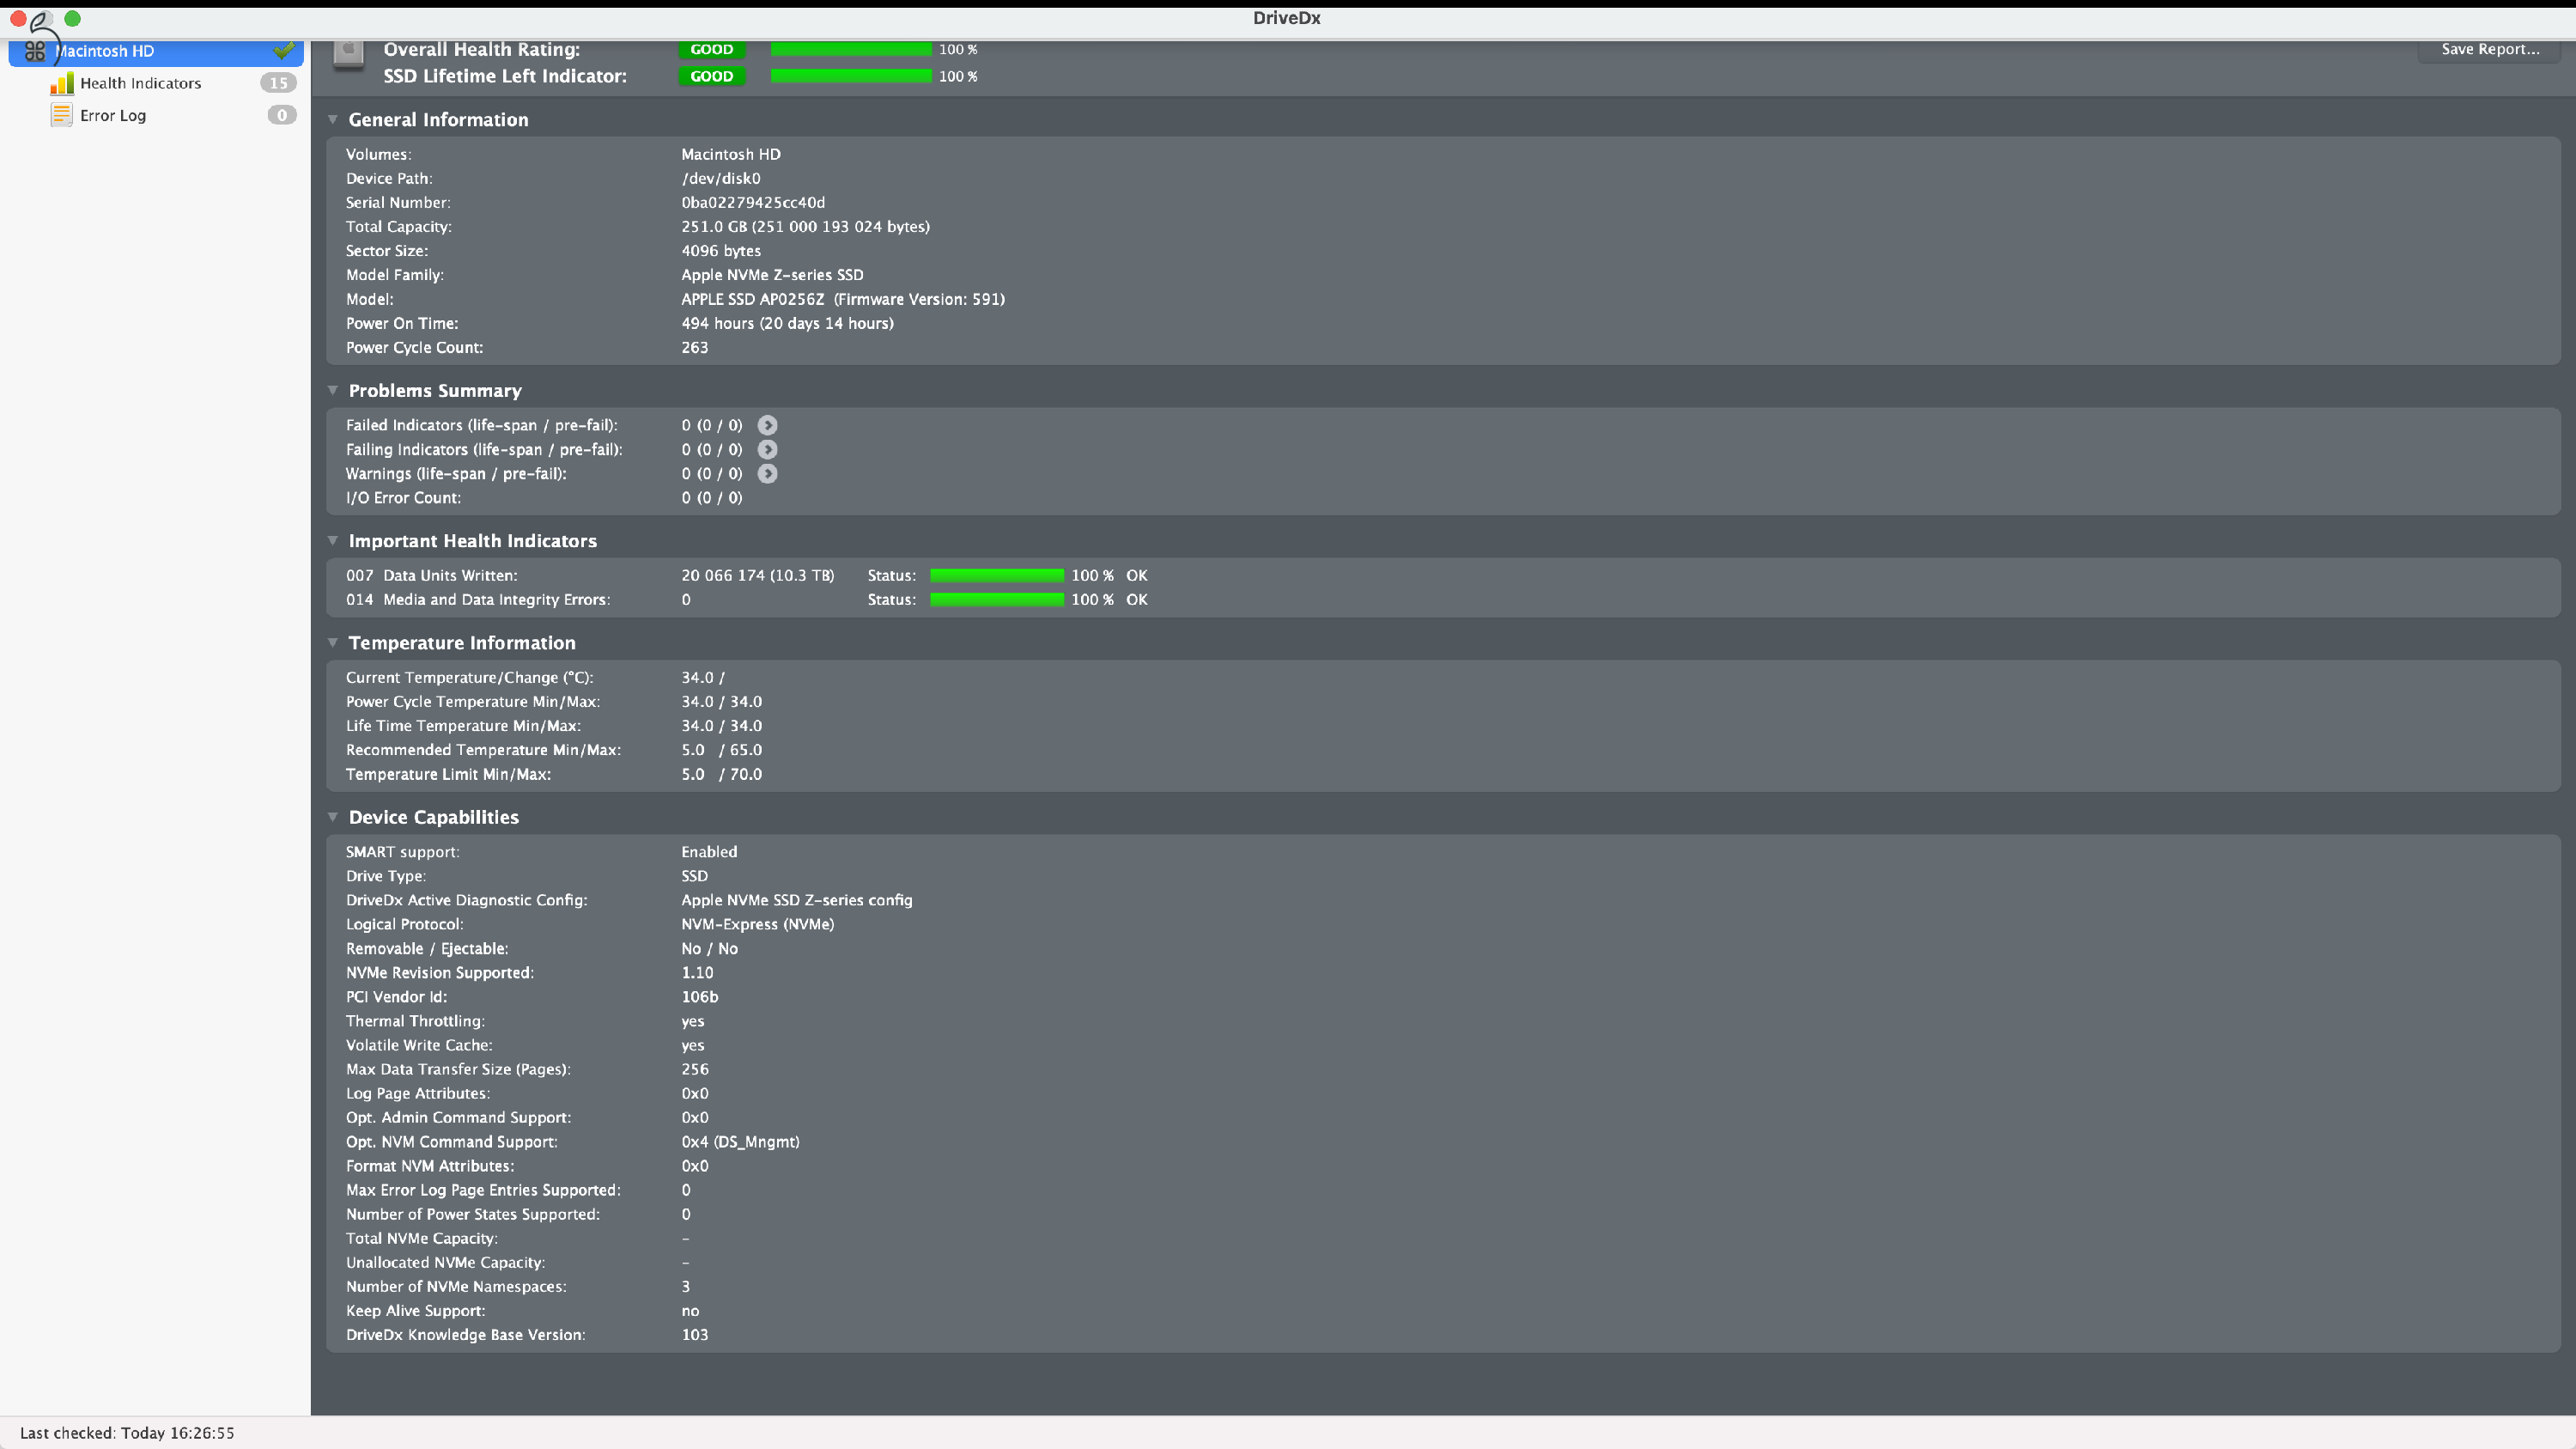Collapse the General Information section

(333, 119)
